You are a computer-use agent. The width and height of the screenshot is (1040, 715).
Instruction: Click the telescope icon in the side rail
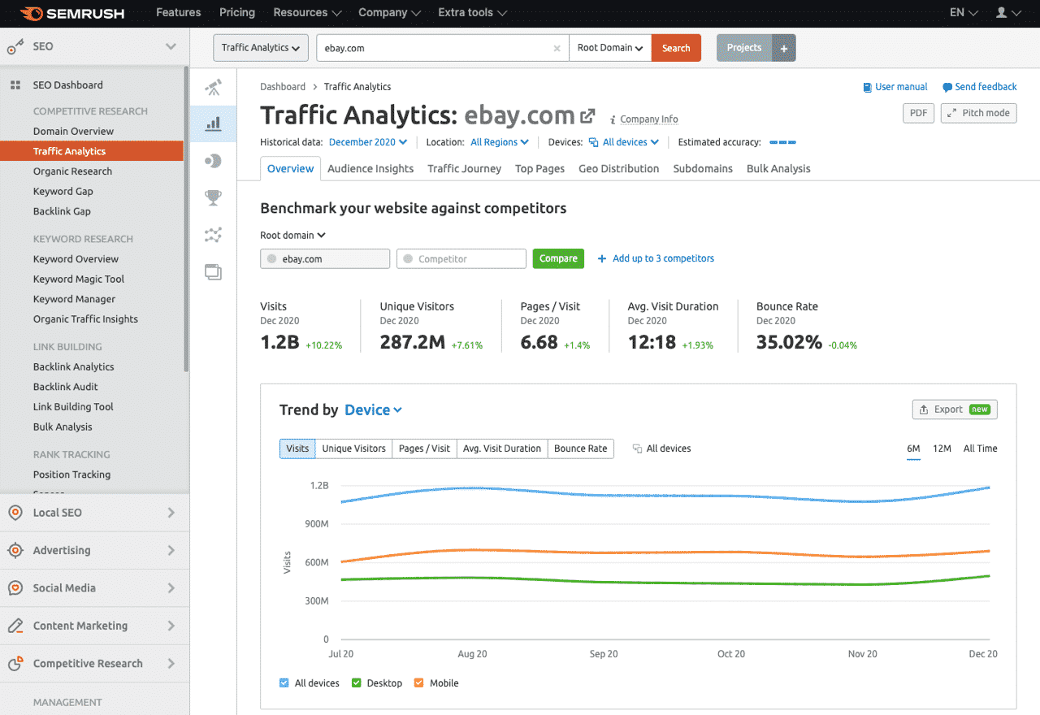[x=213, y=88]
